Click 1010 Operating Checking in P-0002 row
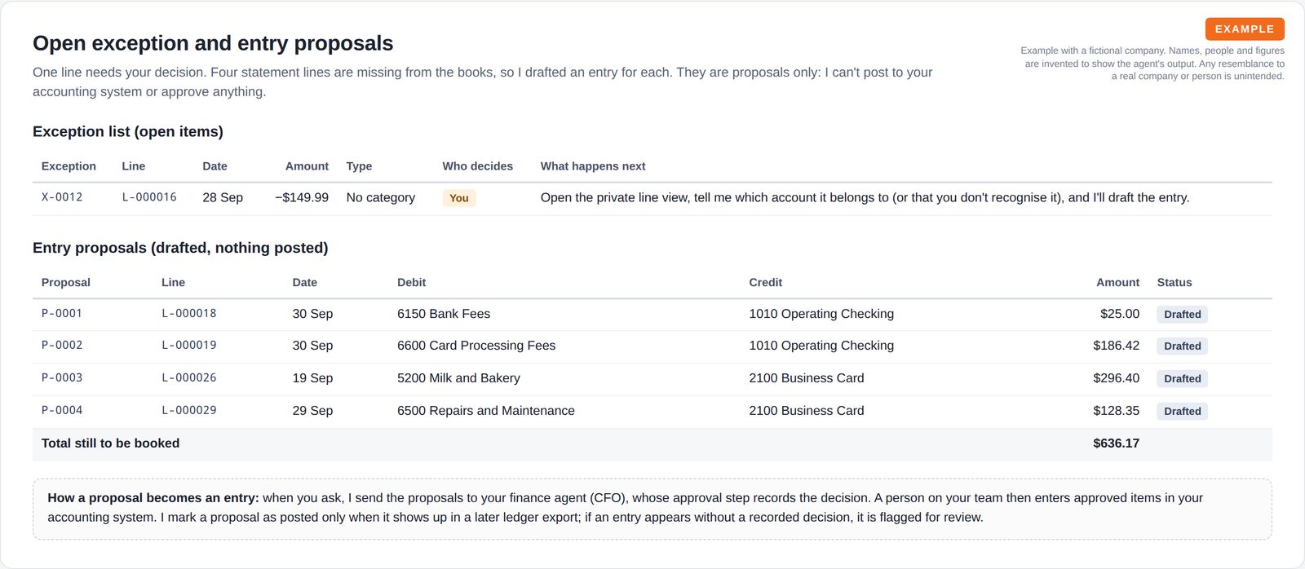Image resolution: width=1305 pixels, height=569 pixels. pos(821,346)
